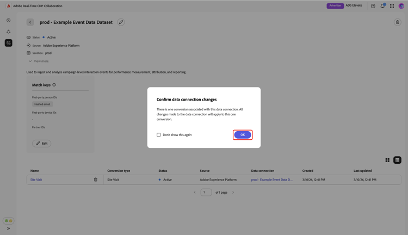Screen dimensions: 408x235
Task: Click Active status in Site Visit row
Action: tap(165, 180)
